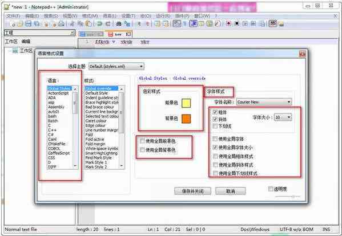Click the Zoom Out toolbar icon

[x=147, y=24]
